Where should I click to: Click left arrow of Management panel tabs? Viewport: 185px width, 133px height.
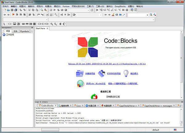pyautogui.click(x=3, y=31)
